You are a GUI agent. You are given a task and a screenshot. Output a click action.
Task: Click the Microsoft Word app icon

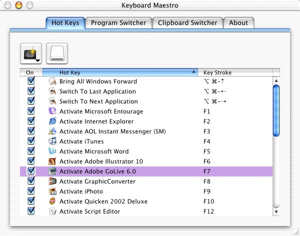point(52,151)
